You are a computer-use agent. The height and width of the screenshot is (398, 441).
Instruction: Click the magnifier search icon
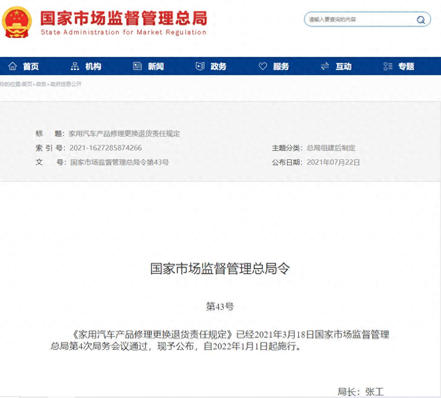point(421,20)
